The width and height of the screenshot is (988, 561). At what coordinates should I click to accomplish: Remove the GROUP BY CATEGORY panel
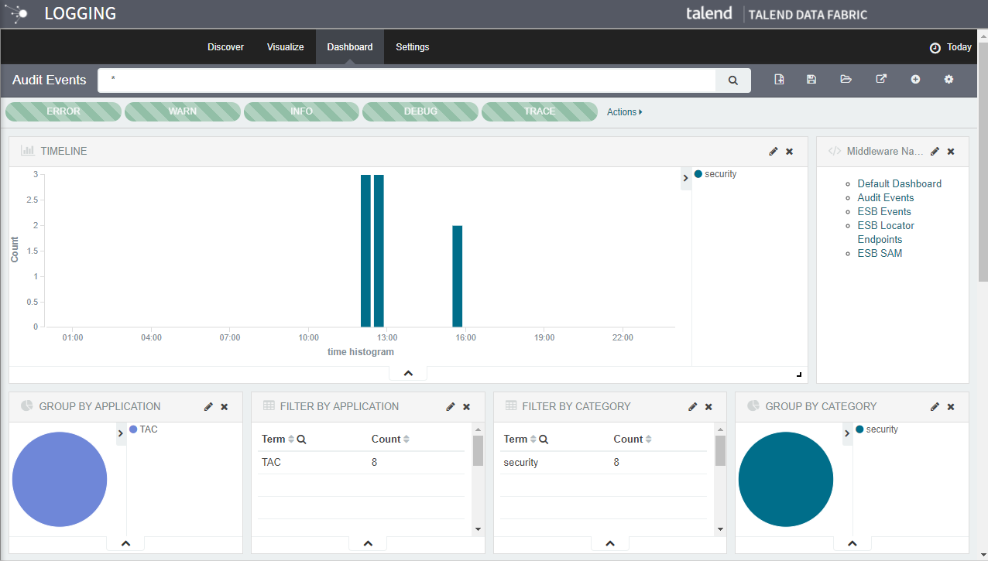951,407
